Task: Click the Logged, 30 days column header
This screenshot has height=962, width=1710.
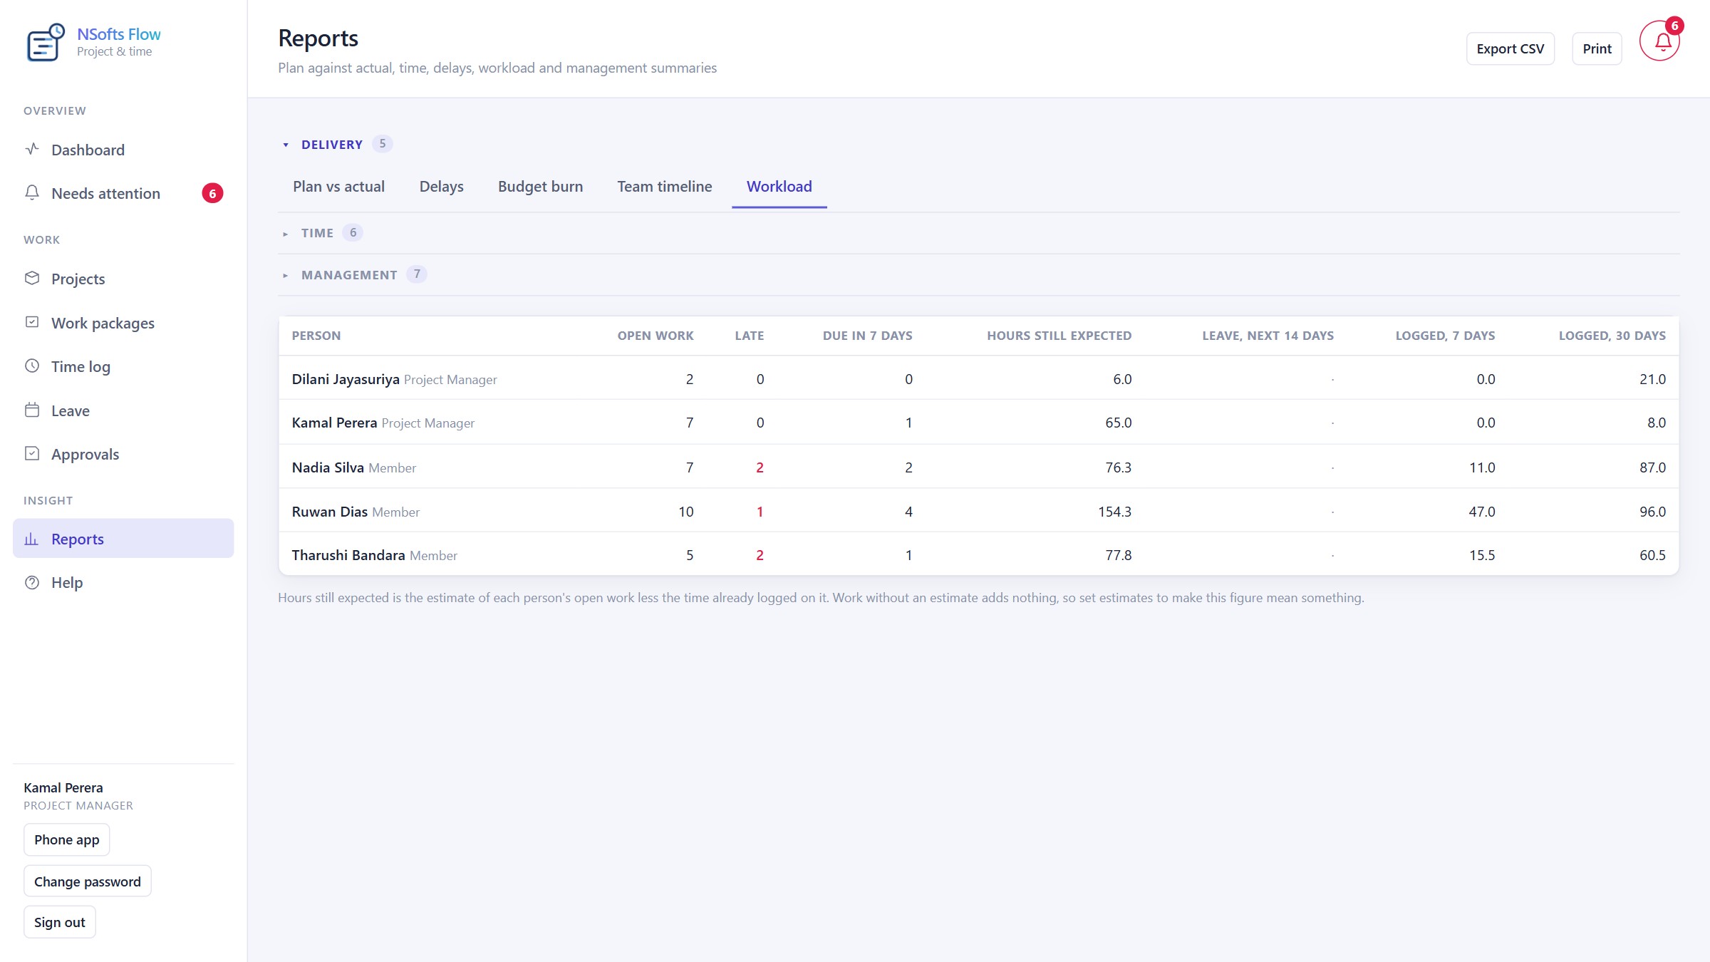Action: pyautogui.click(x=1612, y=336)
